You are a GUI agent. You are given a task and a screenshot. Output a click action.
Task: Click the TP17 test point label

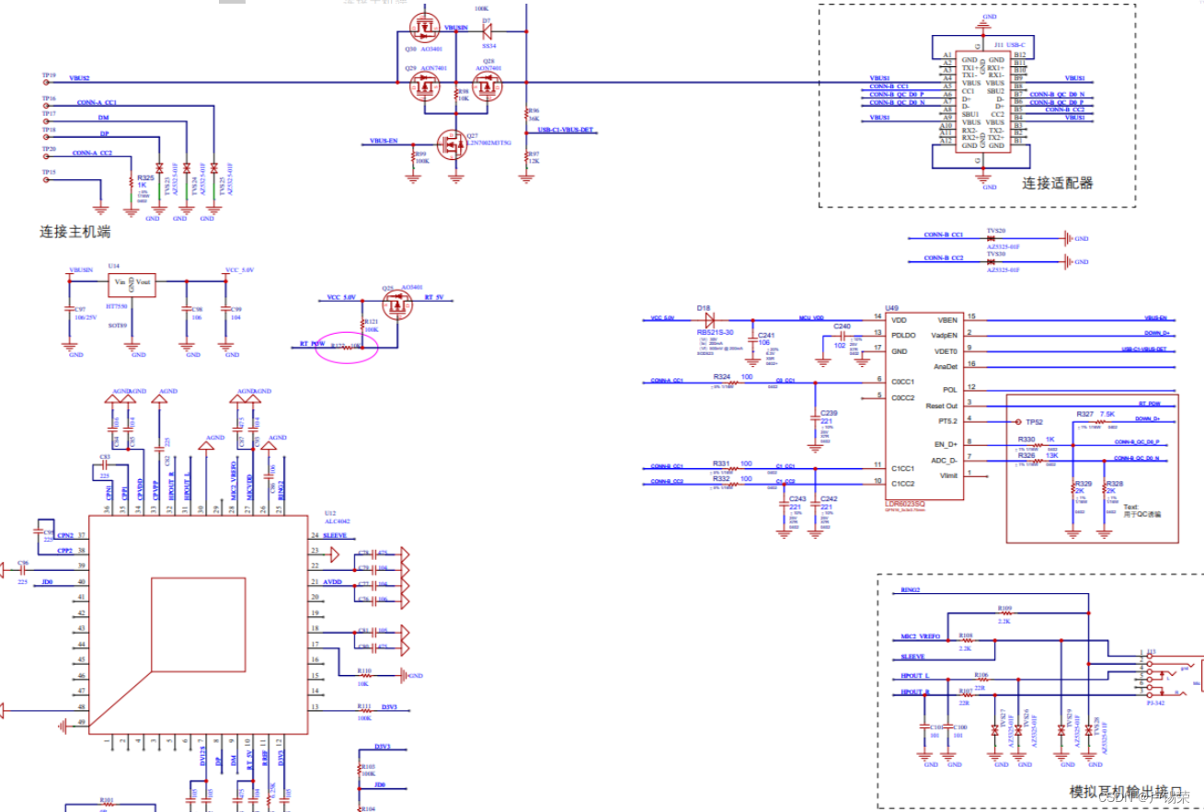click(x=49, y=114)
